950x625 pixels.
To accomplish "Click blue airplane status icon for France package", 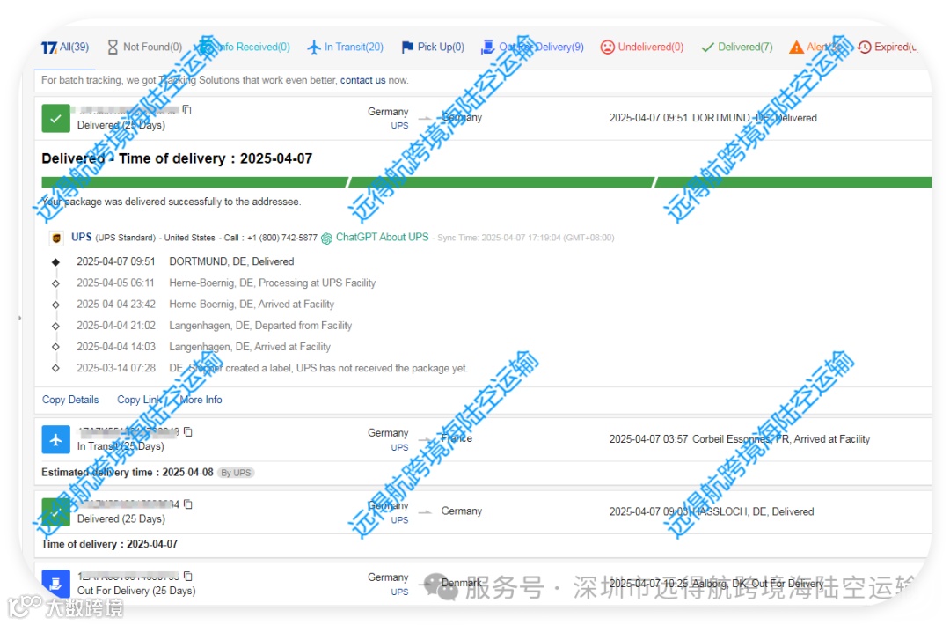I will coord(55,440).
